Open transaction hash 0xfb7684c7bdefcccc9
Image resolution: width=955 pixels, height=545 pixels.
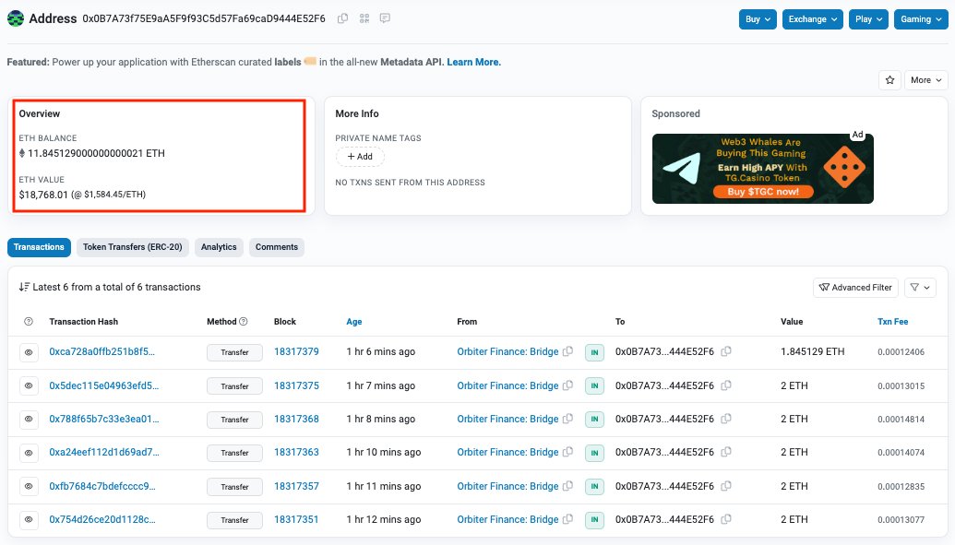pyautogui.click(x=102, y=486)
